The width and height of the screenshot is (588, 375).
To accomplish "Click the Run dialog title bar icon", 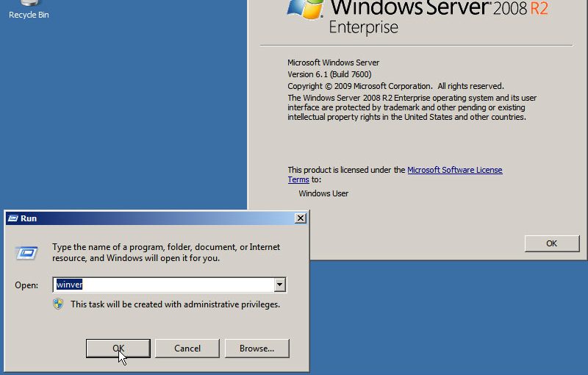I will [13, 218].
